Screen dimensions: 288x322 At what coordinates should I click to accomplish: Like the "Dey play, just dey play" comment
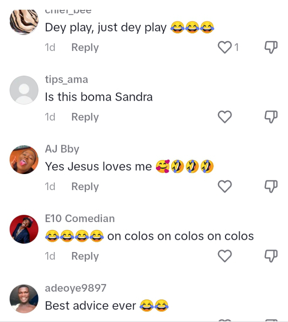coord(225,47)
